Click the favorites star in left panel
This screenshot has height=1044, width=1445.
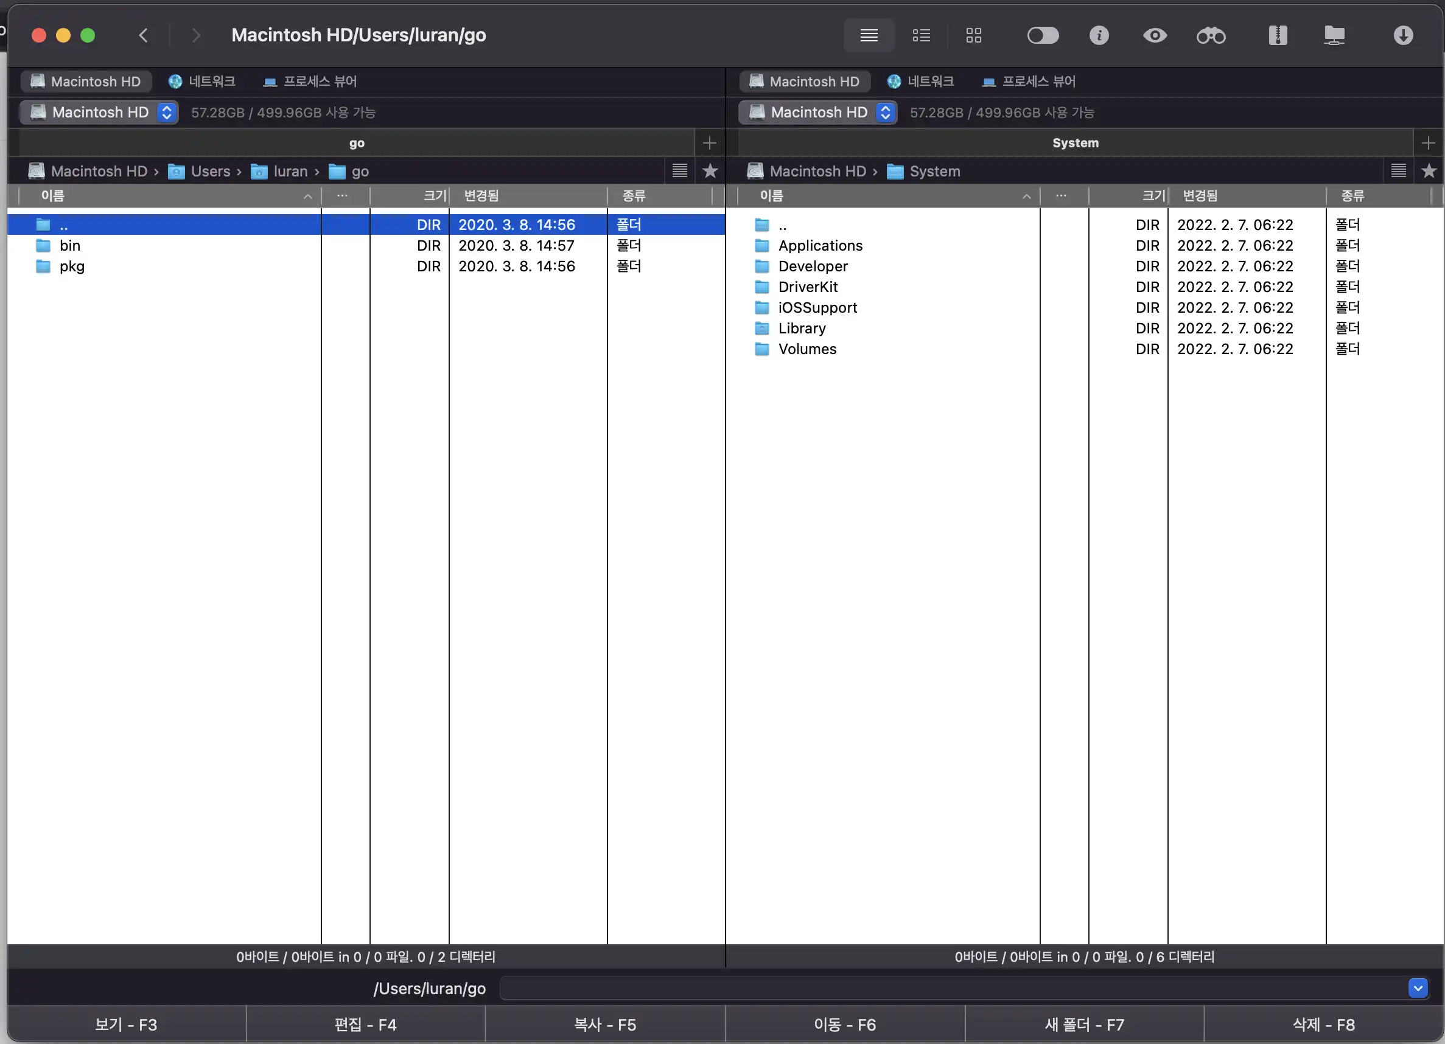710,171
